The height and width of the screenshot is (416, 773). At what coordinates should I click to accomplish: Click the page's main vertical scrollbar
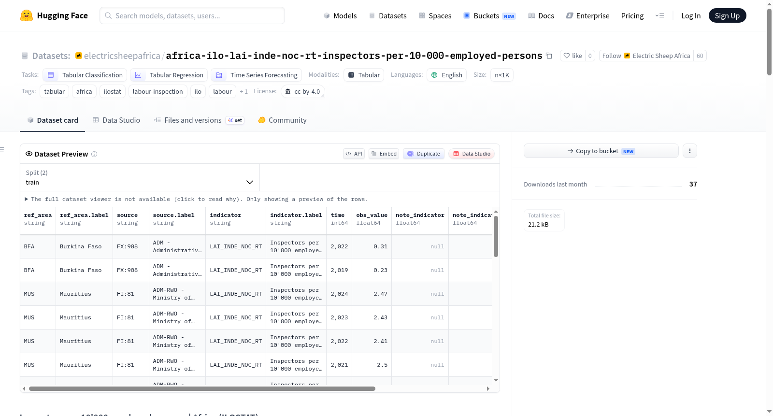point(769,41)
